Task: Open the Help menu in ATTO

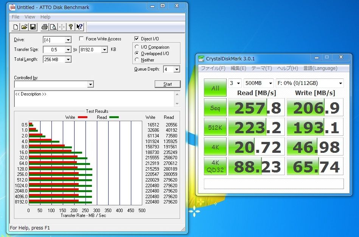Action: click(45, 17)
